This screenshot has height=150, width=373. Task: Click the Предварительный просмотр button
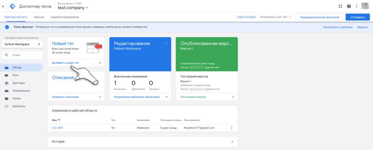pos(318,17)
